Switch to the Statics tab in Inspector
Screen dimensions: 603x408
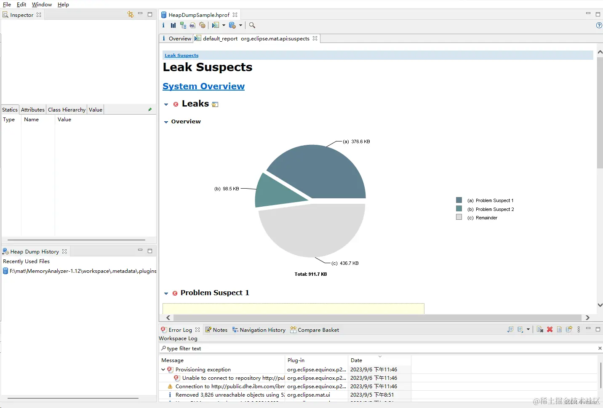point(10,109)
